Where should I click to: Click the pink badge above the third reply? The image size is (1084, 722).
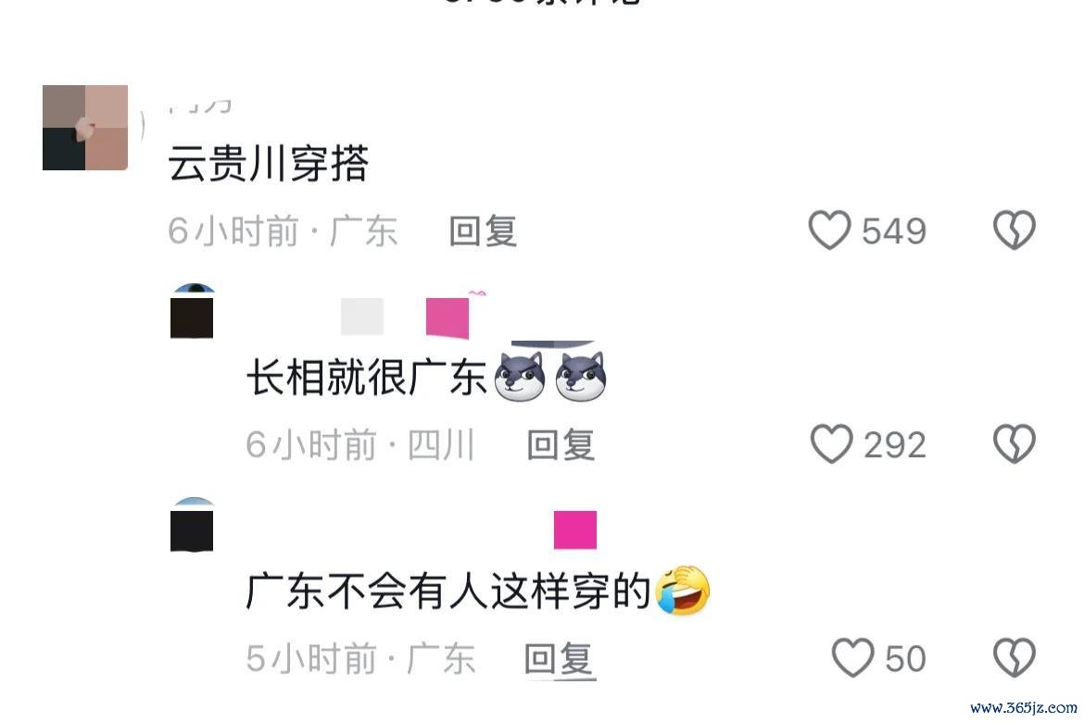point(575,529)
